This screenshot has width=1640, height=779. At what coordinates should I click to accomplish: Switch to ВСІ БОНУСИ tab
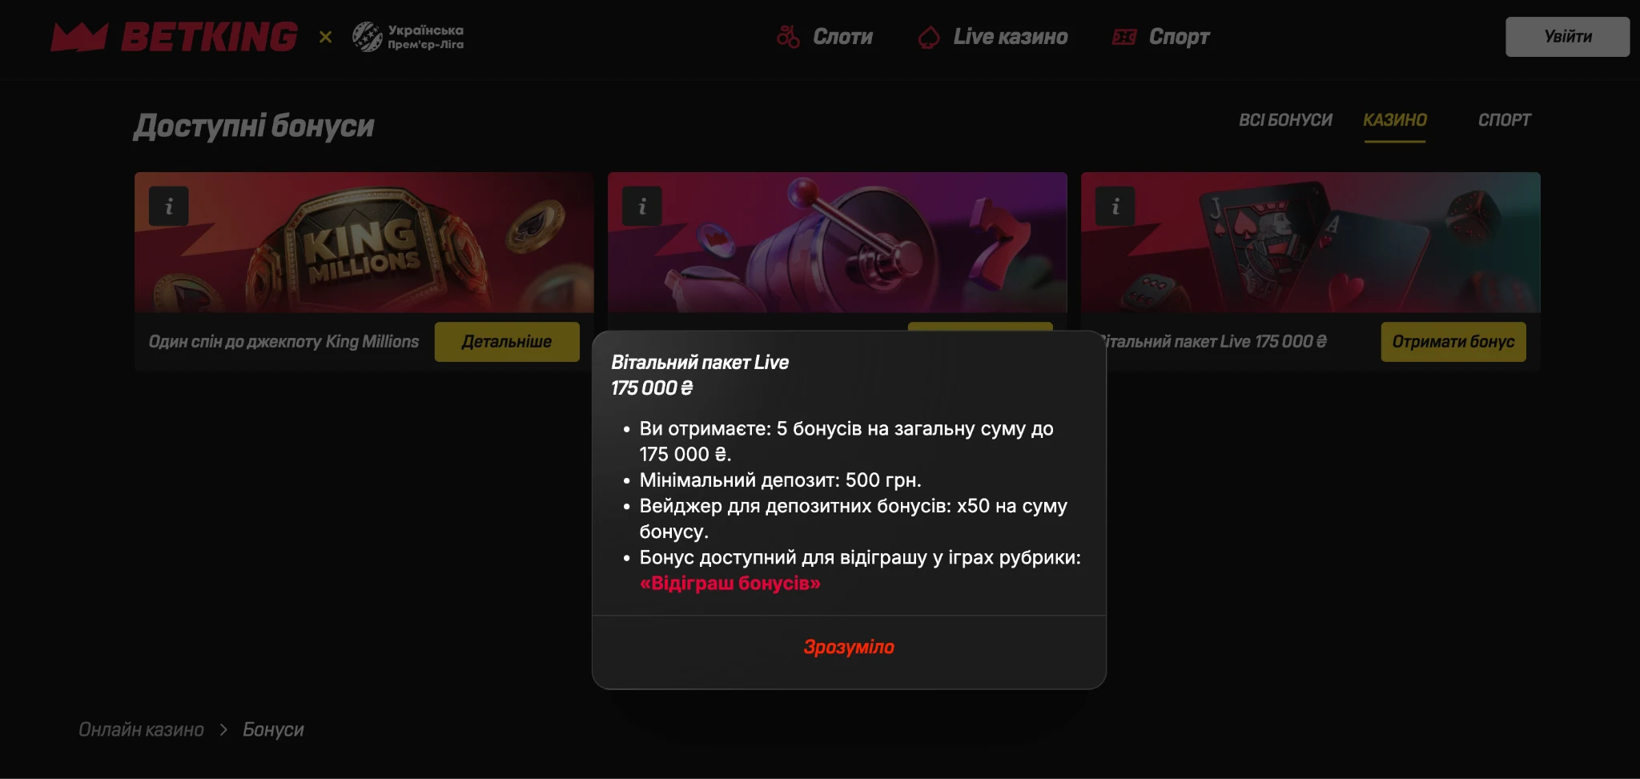[1285, 120]
